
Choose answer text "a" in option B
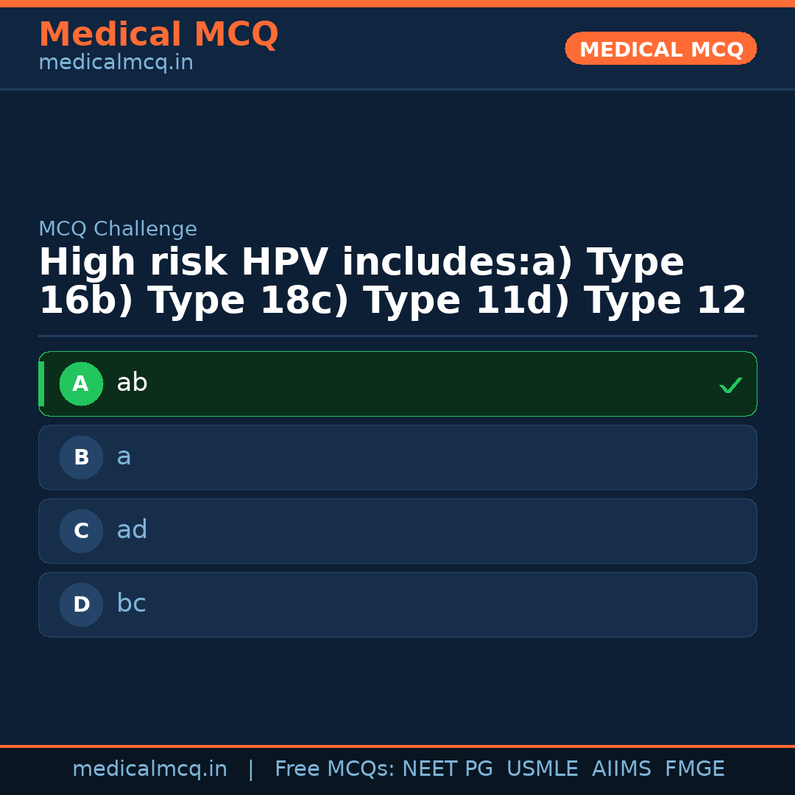coord(124,457)
